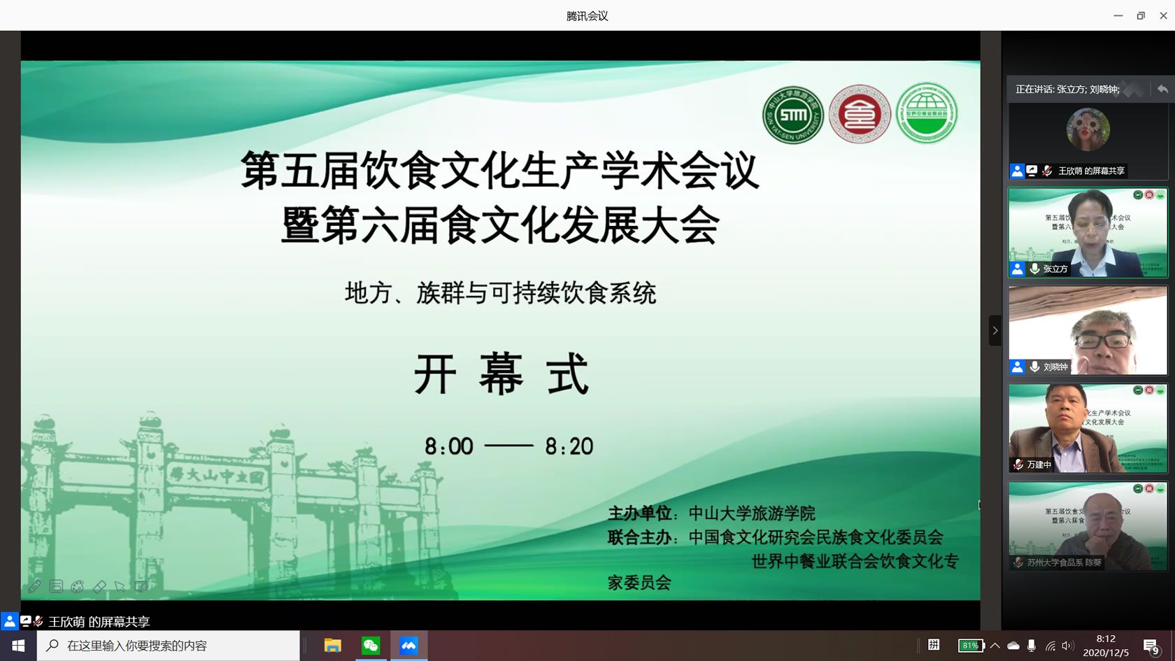Collapse the participant video sidebar with the chevron
The image size is (1175, 661).
[995, 330]
